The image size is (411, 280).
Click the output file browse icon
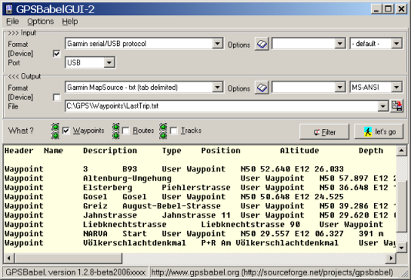pos(397,106)
